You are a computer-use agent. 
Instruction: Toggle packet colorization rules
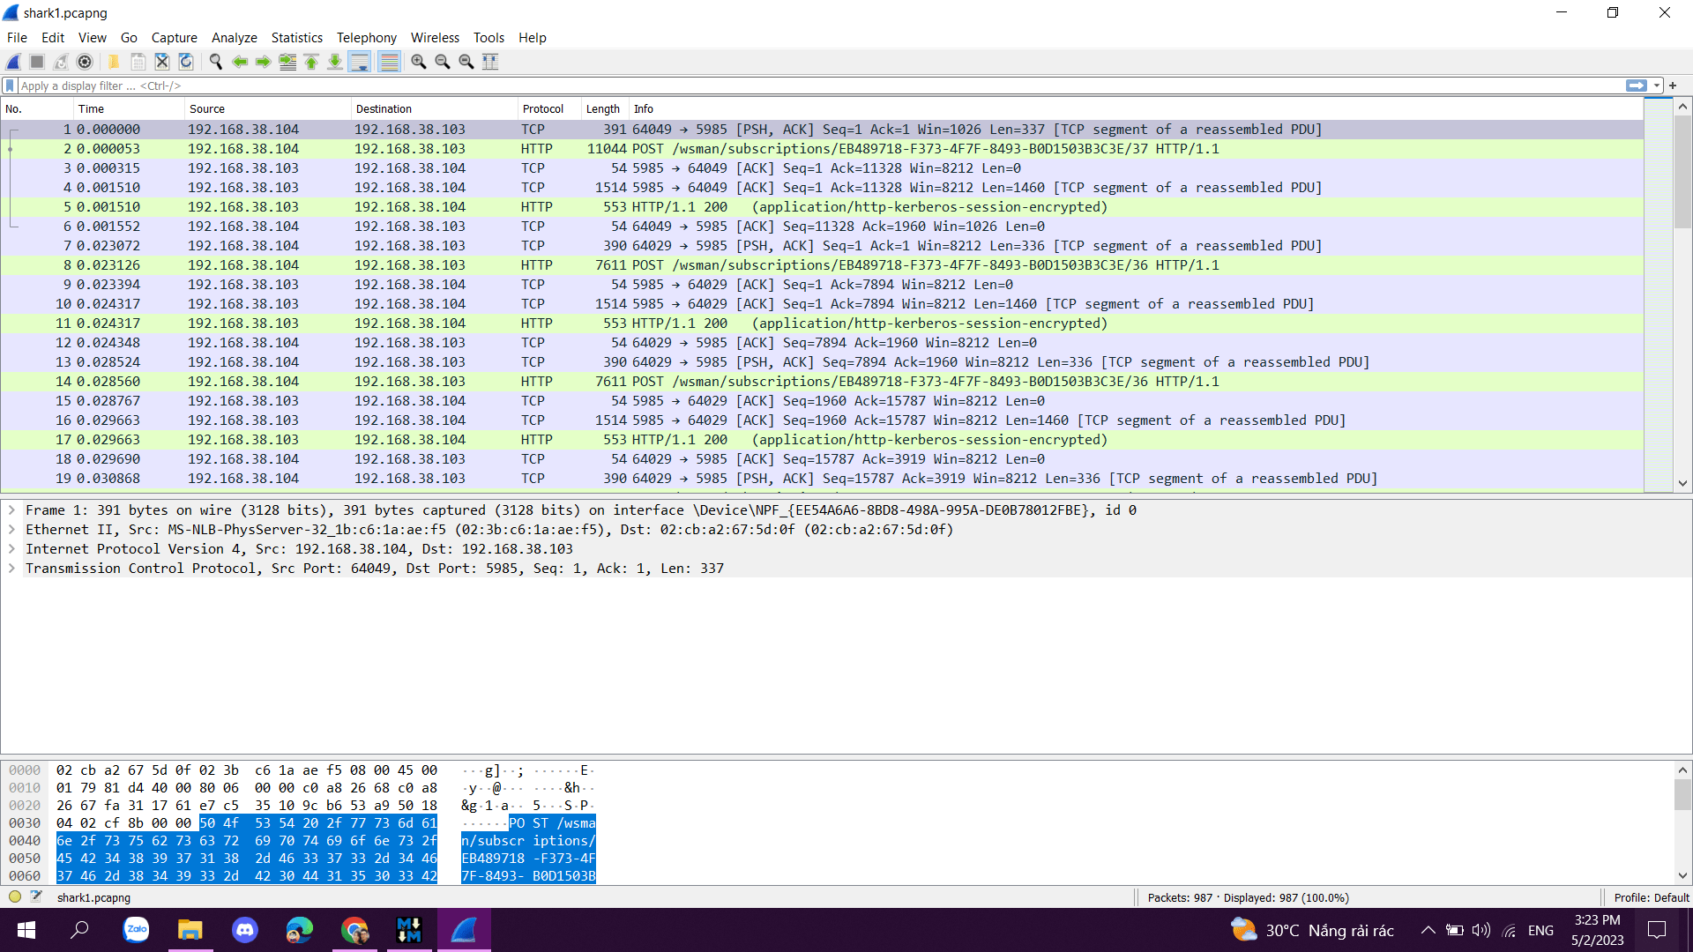click(389, 62)
